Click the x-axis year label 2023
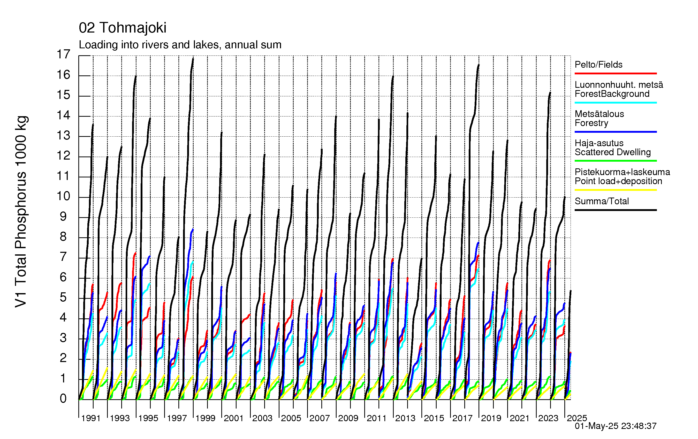Image resolution: width=698 pixels, height=439 pixels. (548, 418)
